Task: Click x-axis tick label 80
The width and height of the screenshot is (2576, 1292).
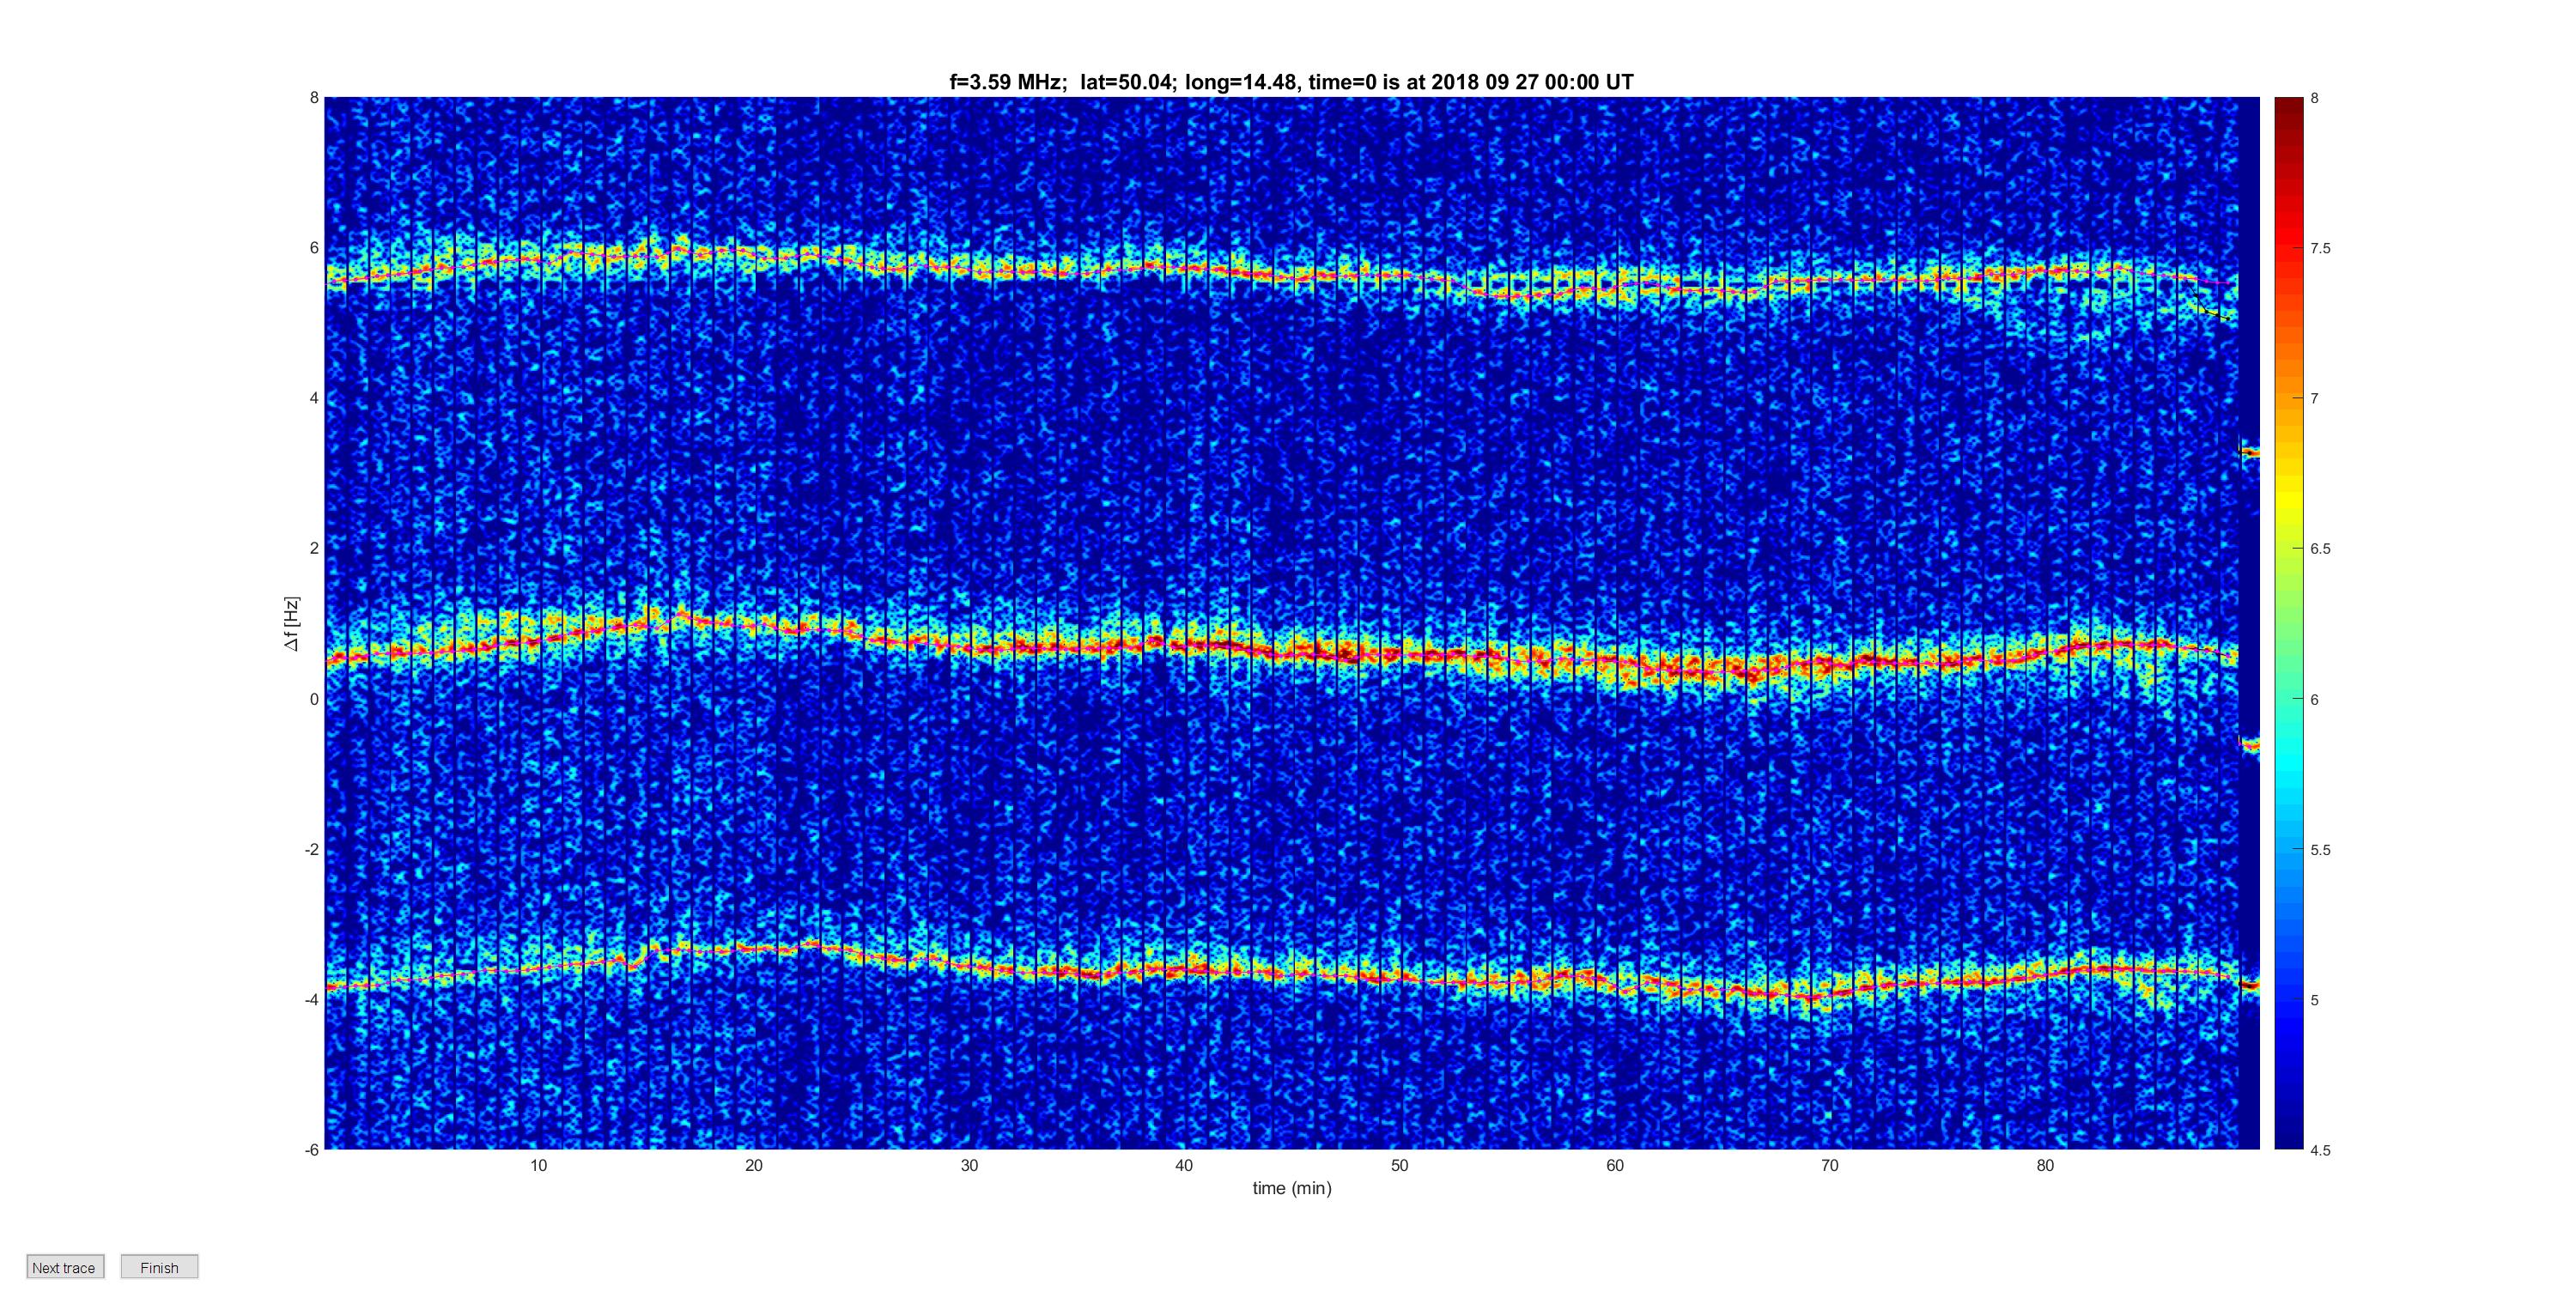Action: (2045, 1166)
